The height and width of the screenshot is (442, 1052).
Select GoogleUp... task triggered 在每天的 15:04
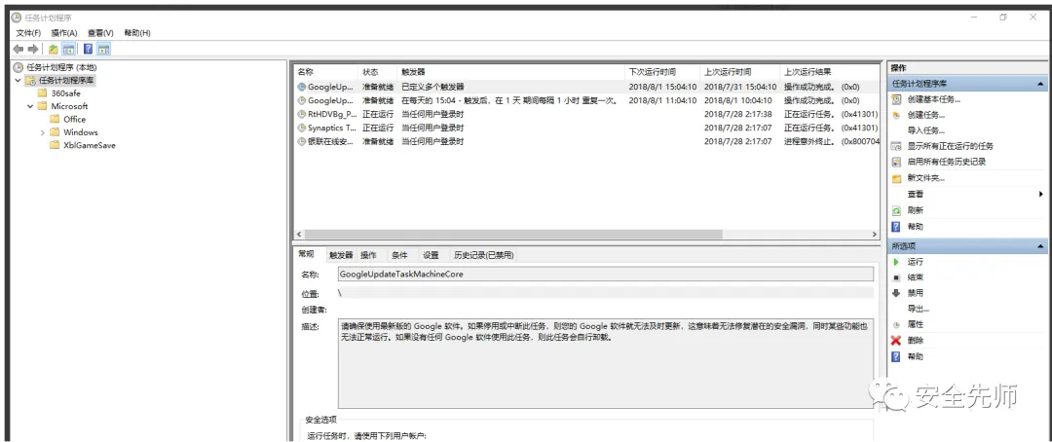point(586,100)
